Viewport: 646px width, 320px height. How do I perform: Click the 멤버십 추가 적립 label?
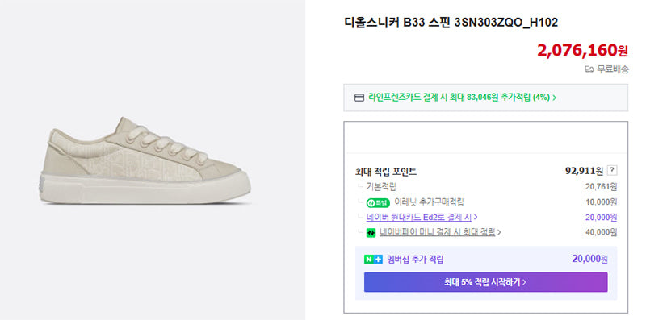(415, 260)
